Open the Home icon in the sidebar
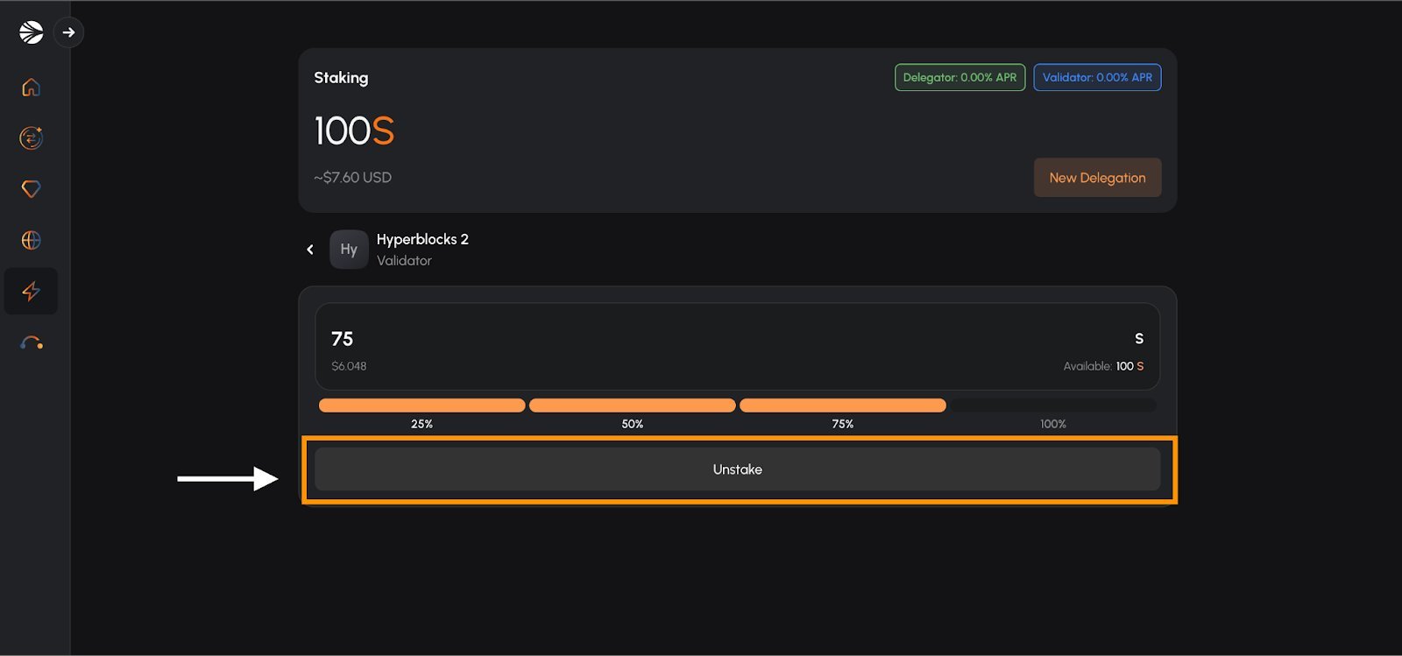The width and height of the screenshot is (1402, 656). (x=31, y=88)
